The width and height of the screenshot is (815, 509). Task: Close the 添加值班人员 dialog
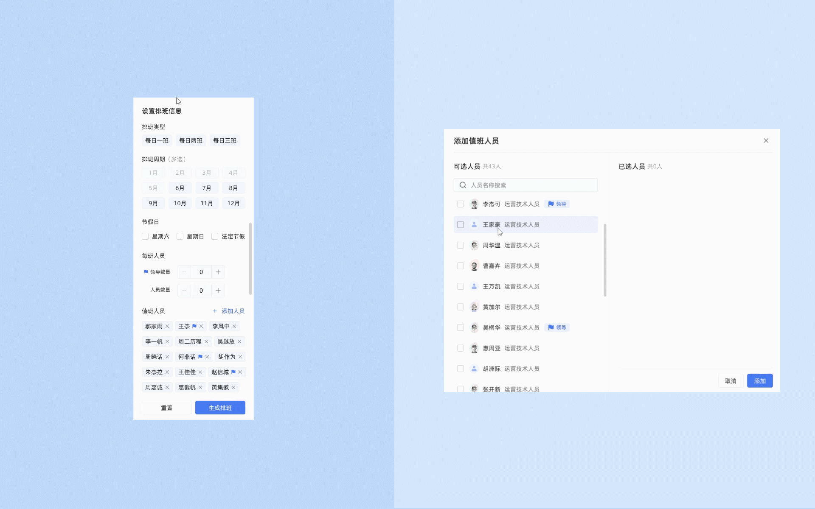pos(766,140)
